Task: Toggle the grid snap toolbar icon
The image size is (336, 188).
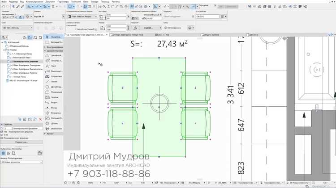Action: coord(53,7)
